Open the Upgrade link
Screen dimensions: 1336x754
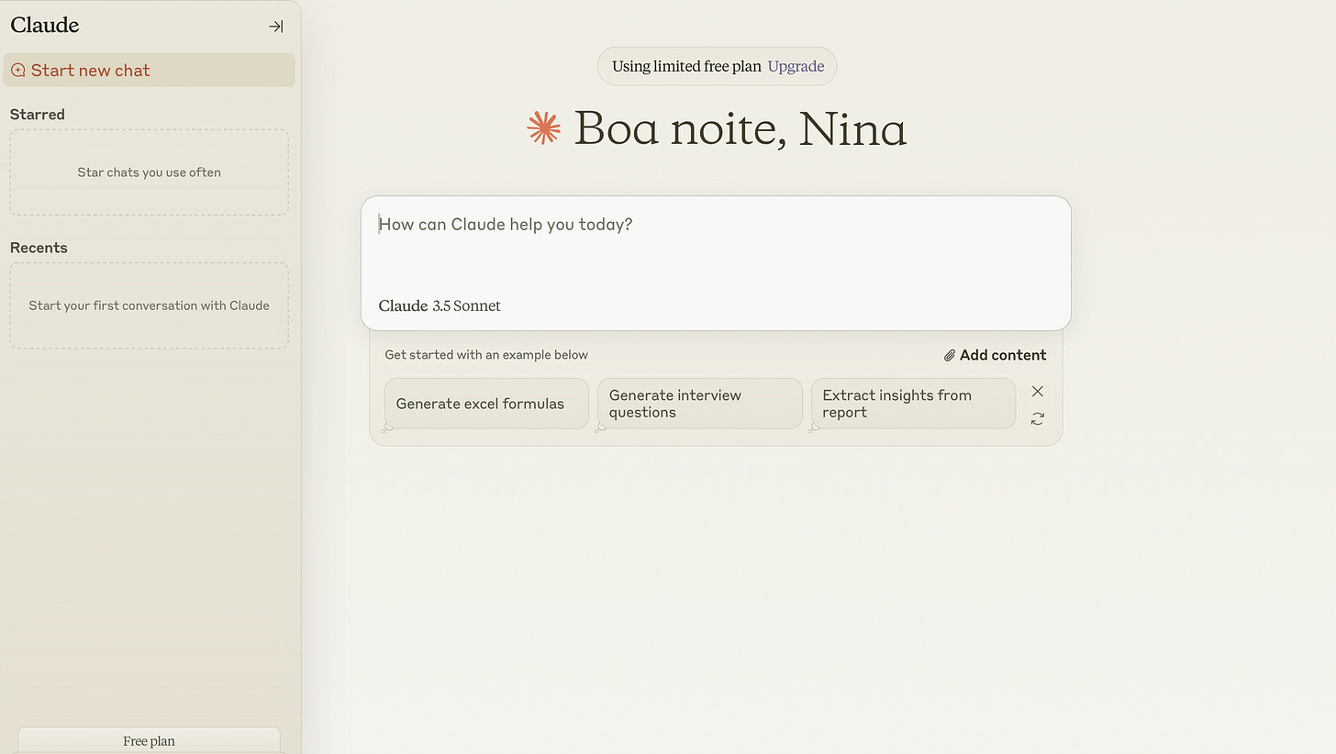(796, 66)
